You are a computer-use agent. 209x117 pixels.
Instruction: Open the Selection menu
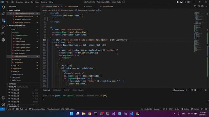point(19,2)
